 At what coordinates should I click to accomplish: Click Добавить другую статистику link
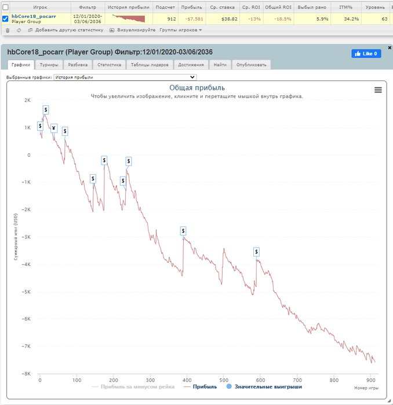(x=69, y=30)
